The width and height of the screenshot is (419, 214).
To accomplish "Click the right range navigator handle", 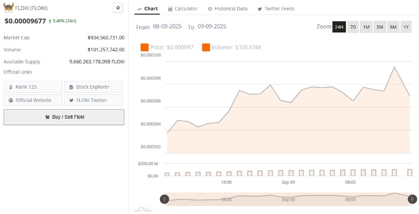I will [x=412, y=199].
